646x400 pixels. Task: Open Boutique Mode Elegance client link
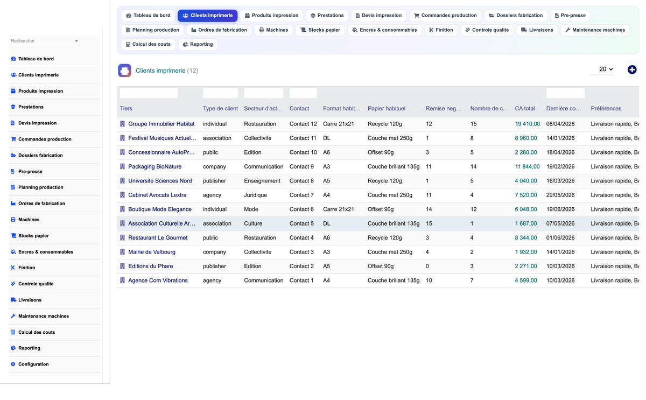point(160,209)
